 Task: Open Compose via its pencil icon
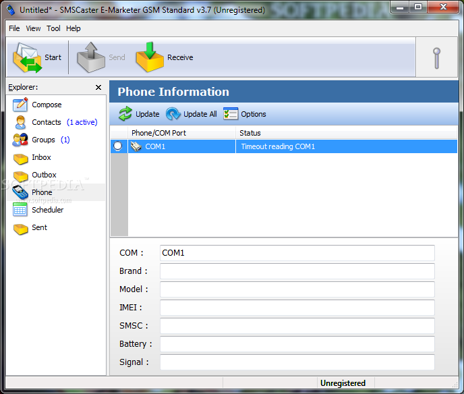20,105
